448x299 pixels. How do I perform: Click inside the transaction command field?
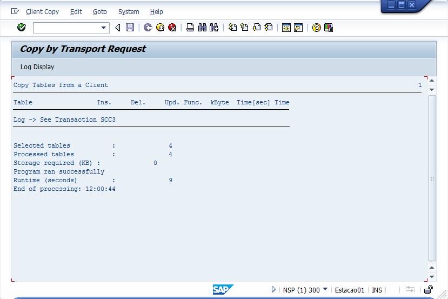(66, 28)
